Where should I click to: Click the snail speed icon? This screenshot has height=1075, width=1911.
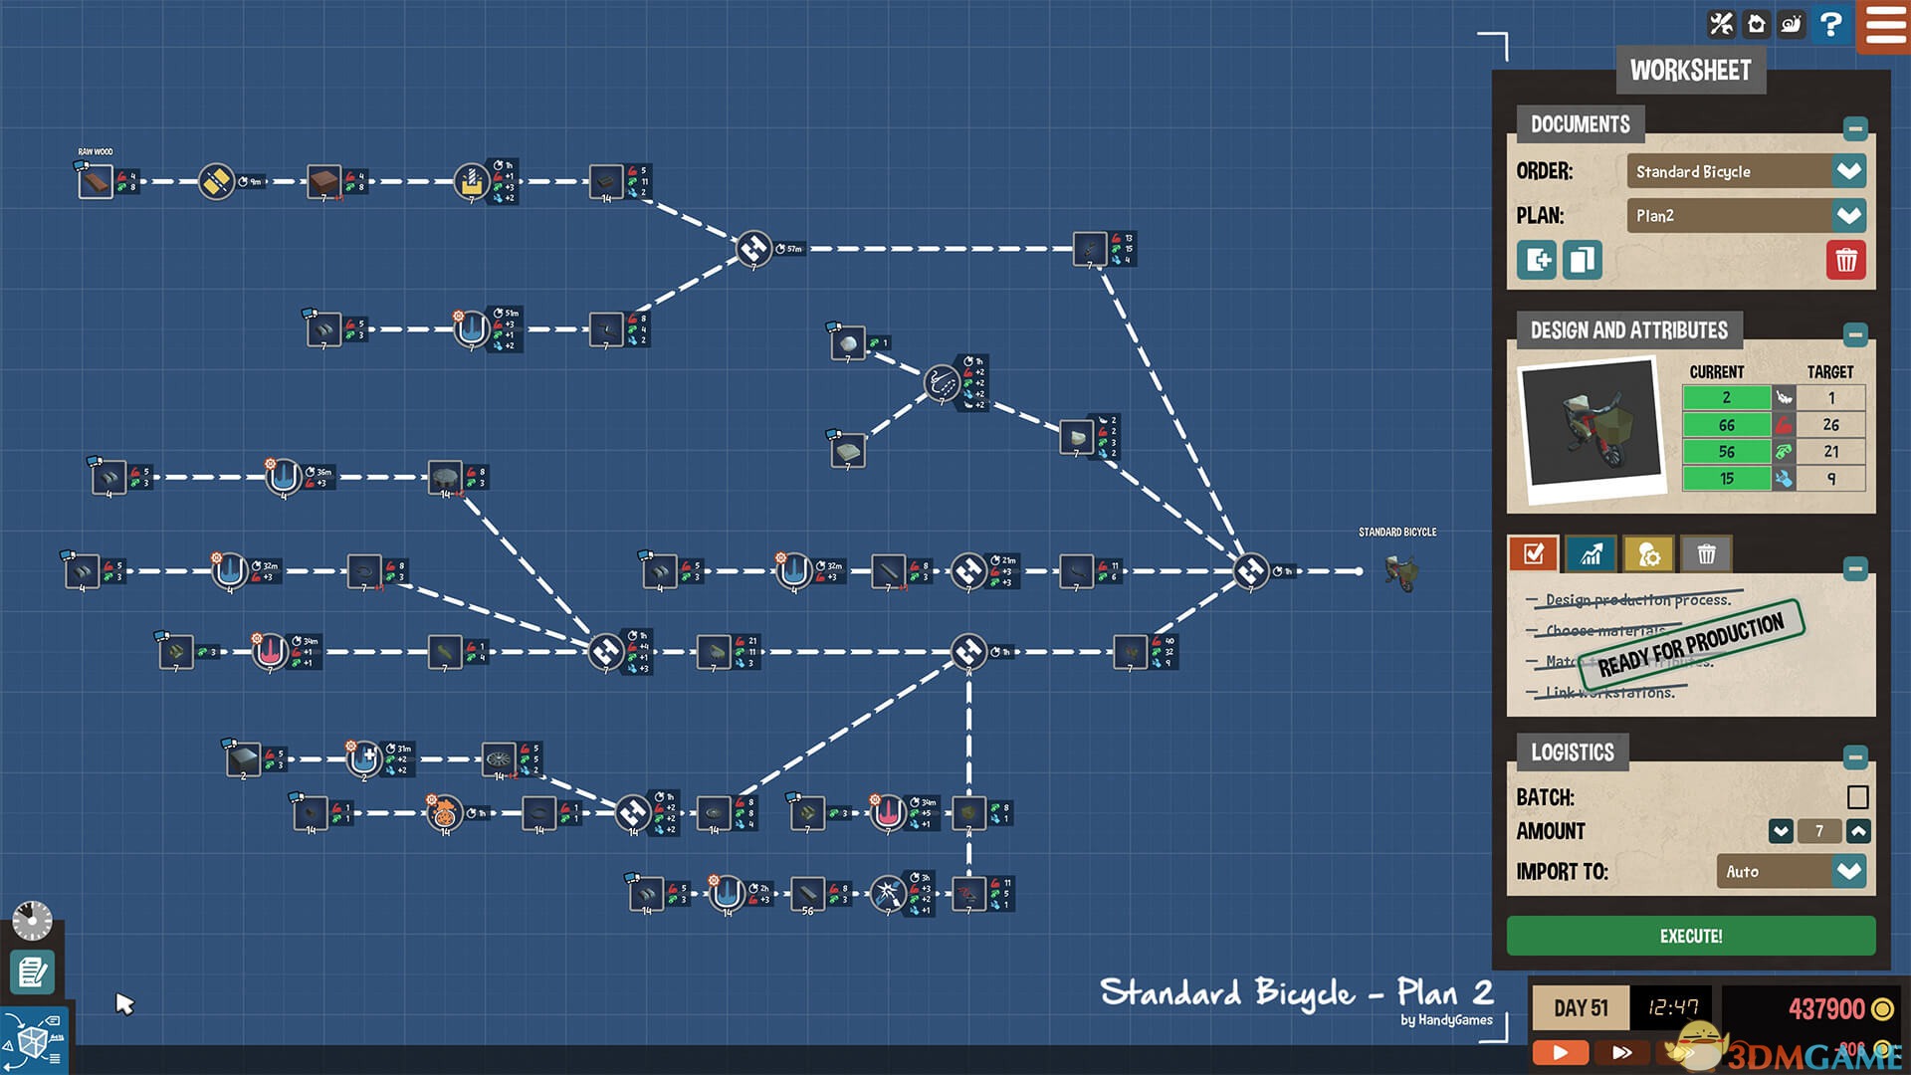coord(1793,23)
